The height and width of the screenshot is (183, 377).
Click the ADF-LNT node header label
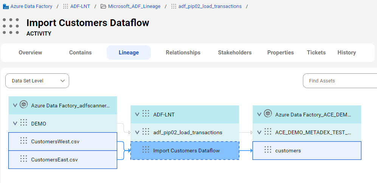point(164,115)
